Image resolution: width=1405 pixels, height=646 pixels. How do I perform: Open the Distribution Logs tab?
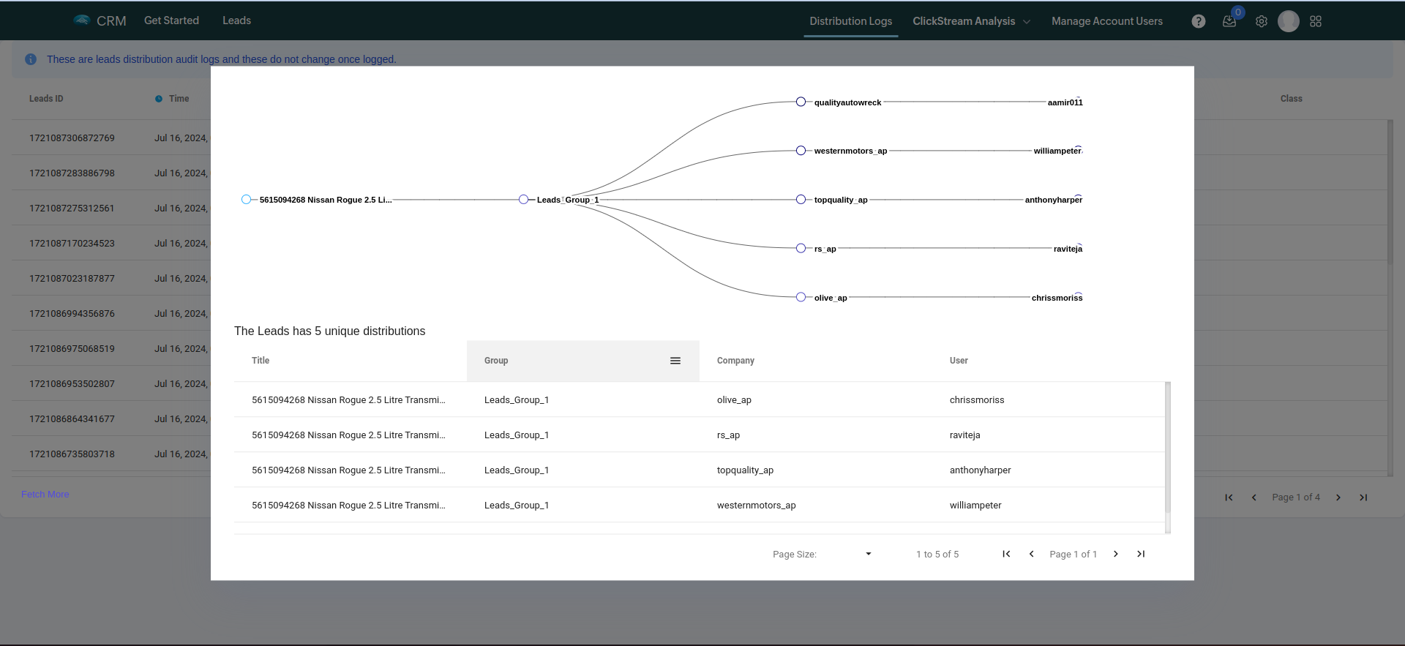850,21
